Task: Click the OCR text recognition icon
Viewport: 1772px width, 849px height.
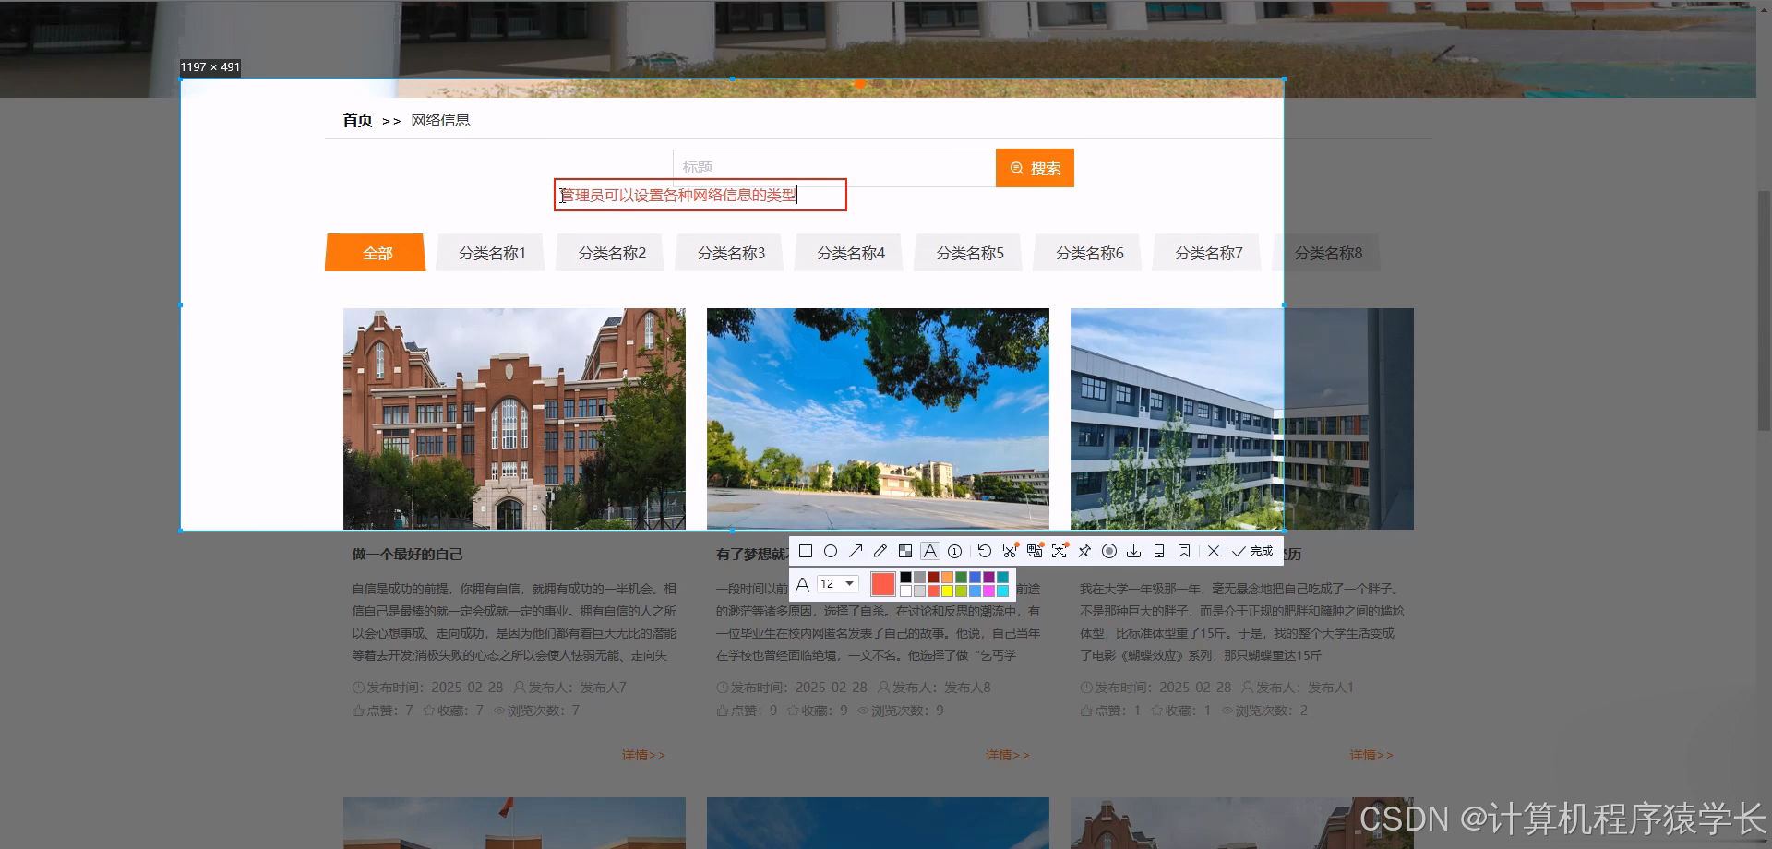Action: click(x=1034, y=551)
